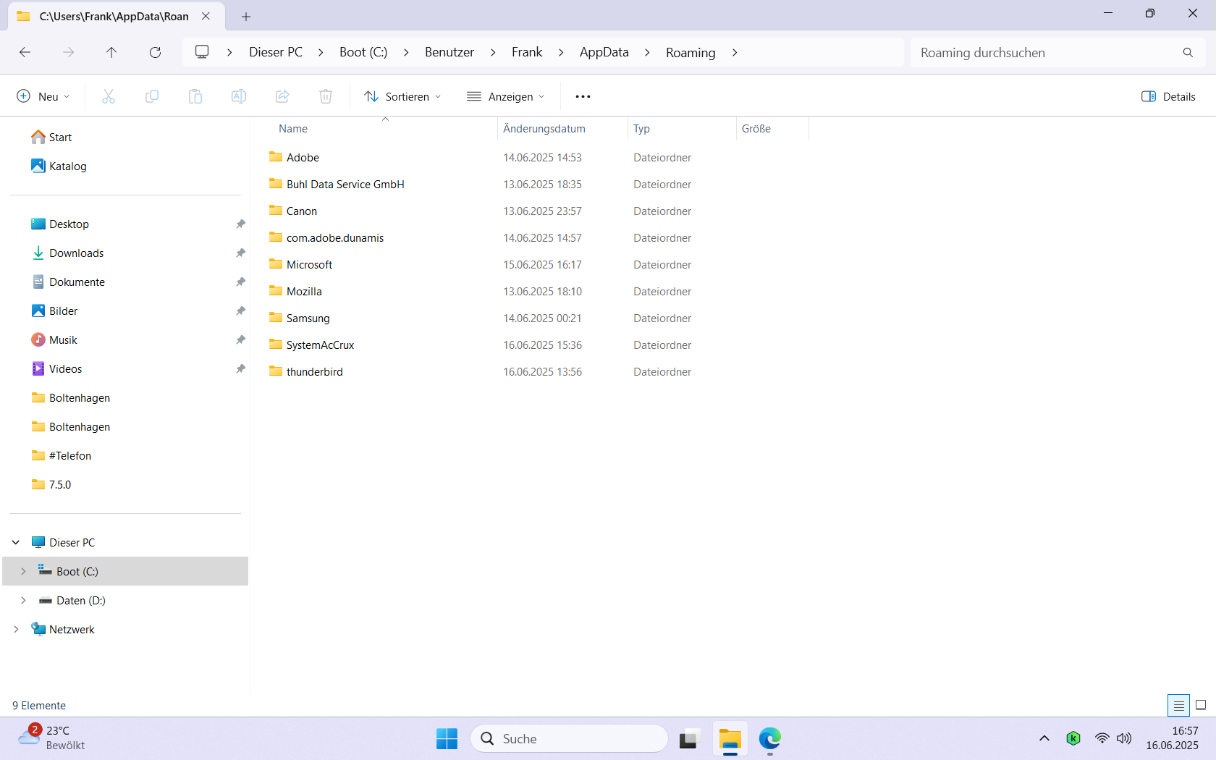
Task: Click the Roaming durchsuchen search field
Action: (1046, 52)
